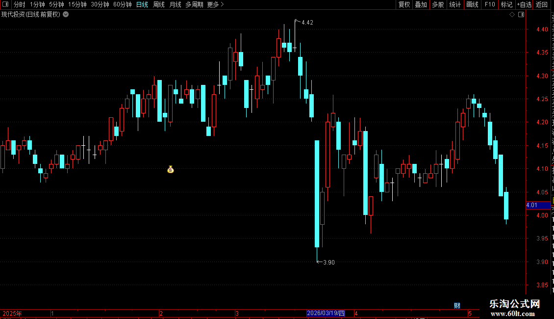Image resolution: width=554 pixels, height=319 pixels.
Task: Select the 60分钟 period
Action: pos(122,4)
